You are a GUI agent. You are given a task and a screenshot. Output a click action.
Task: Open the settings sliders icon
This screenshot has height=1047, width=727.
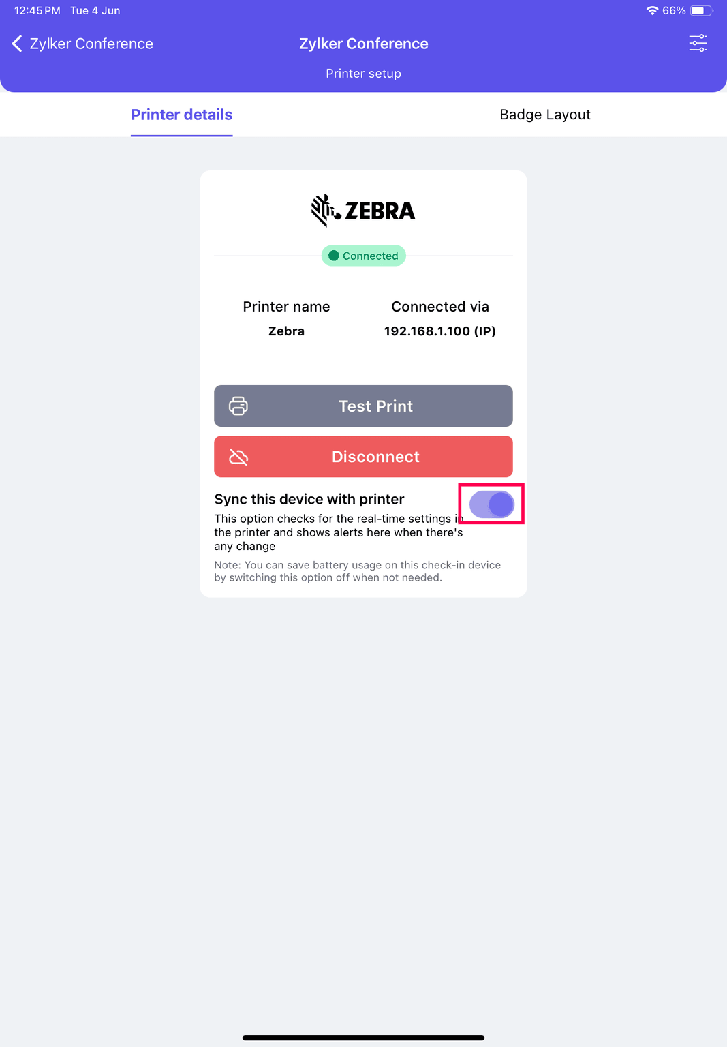point(698,44)
